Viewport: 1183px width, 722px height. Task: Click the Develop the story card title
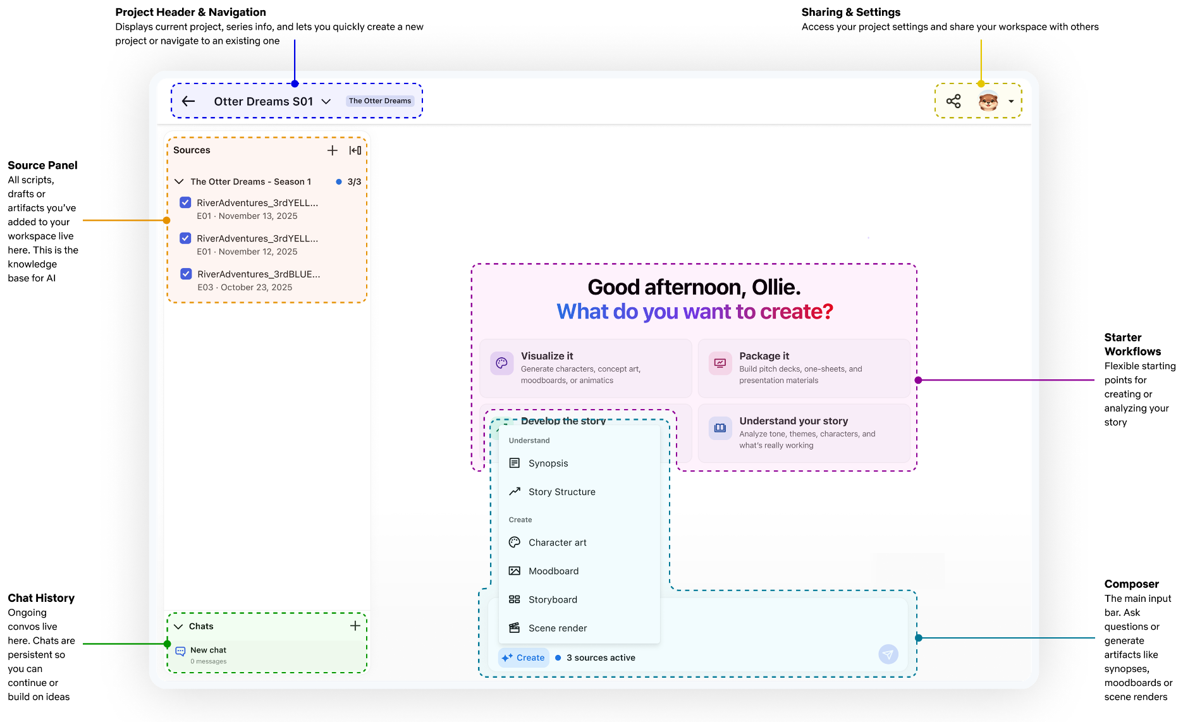tap(563, 421)
